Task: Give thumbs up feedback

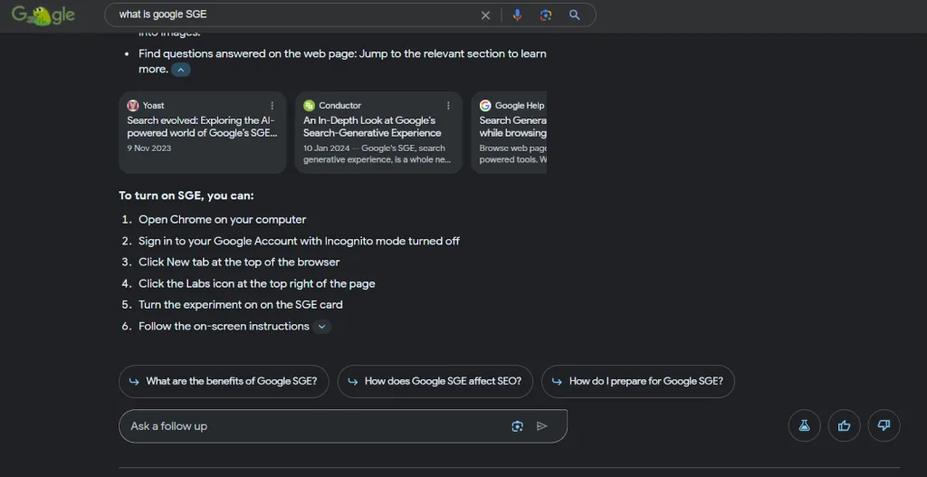Action: click(x=844, y=425)
